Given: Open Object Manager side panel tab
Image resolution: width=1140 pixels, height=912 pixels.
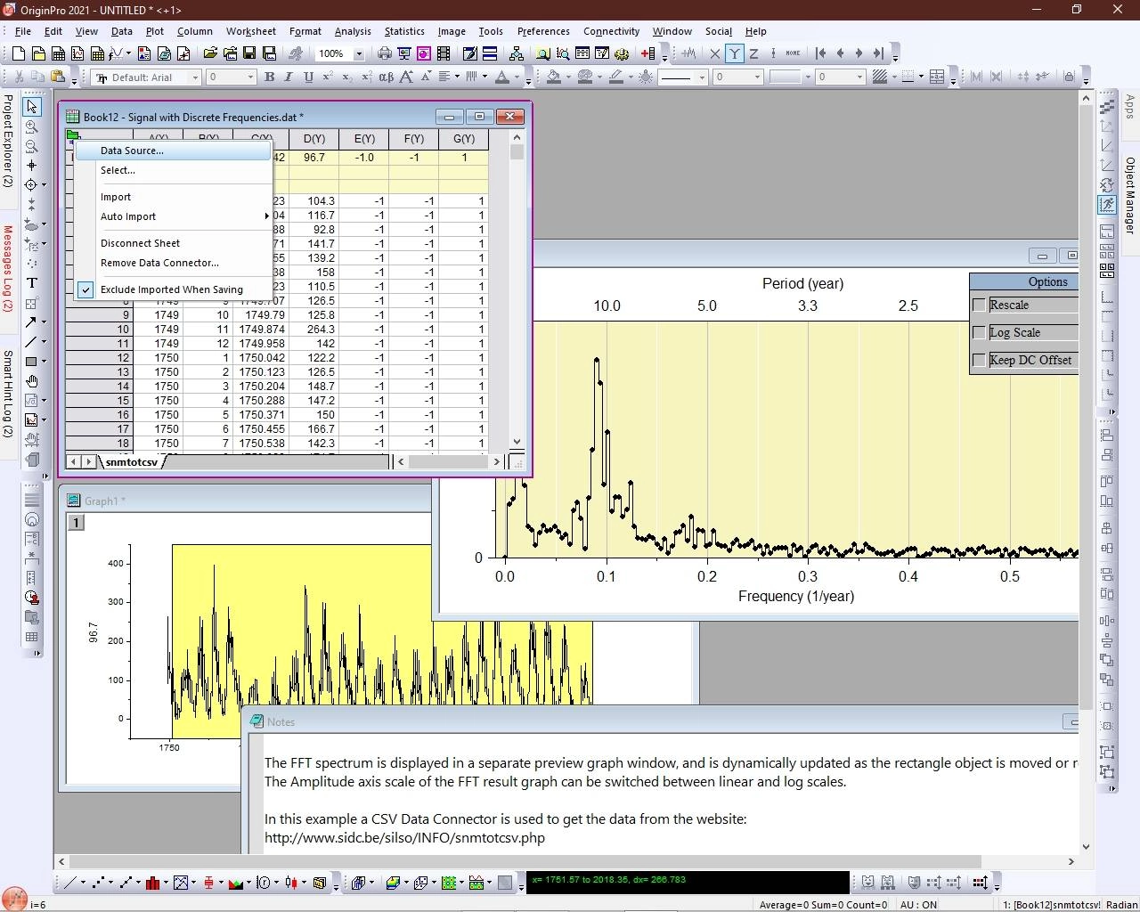Looking at the screenshot, I should click(x=1130, y=195).
